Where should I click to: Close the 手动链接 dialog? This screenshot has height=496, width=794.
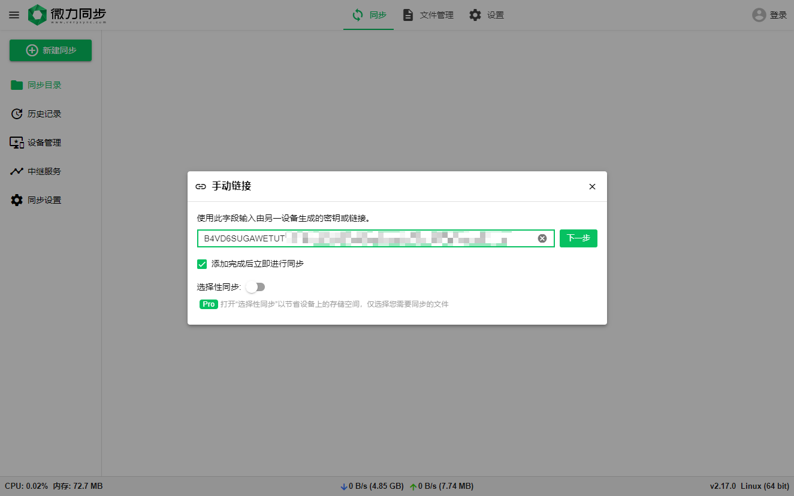point(592,186)
